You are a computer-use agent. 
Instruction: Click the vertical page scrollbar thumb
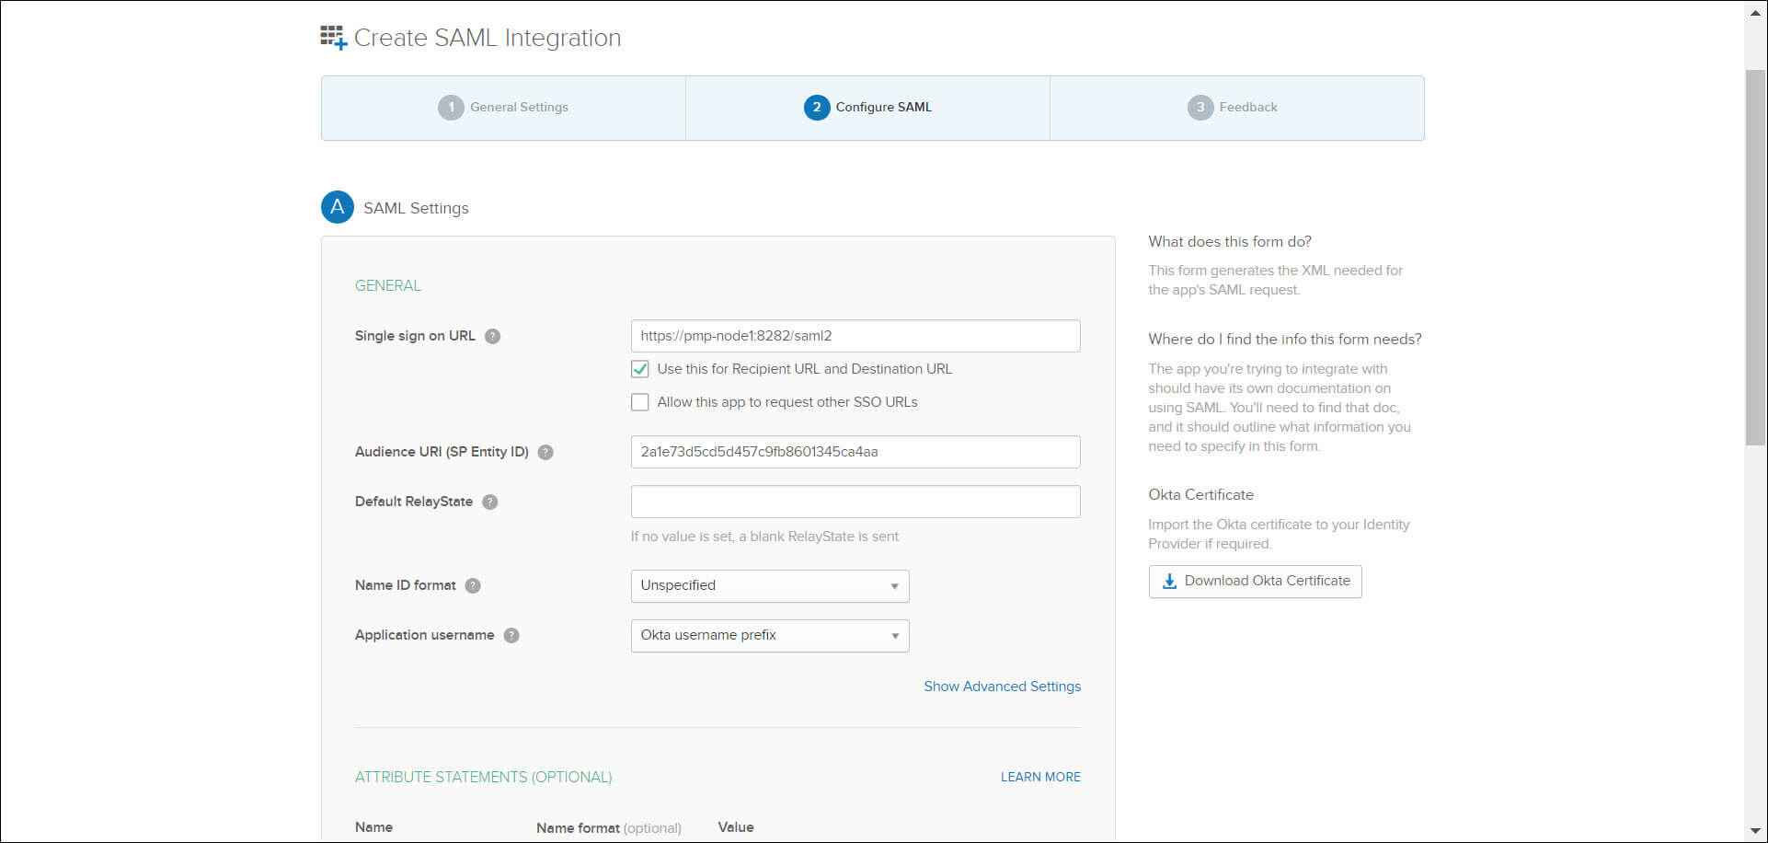click(x=1755, y=258)
